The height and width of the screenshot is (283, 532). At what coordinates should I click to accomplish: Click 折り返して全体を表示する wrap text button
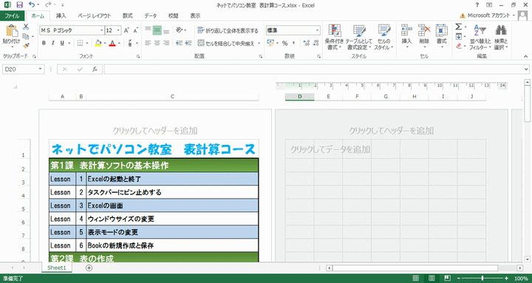(228, 30)
